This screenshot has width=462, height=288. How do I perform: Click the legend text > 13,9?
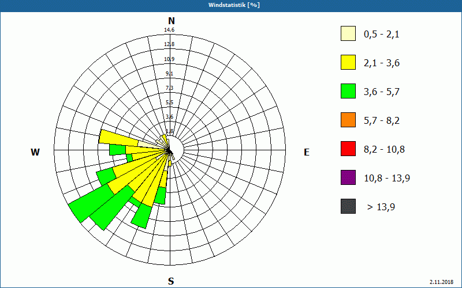pyautogui.click(x=381, y=207)
